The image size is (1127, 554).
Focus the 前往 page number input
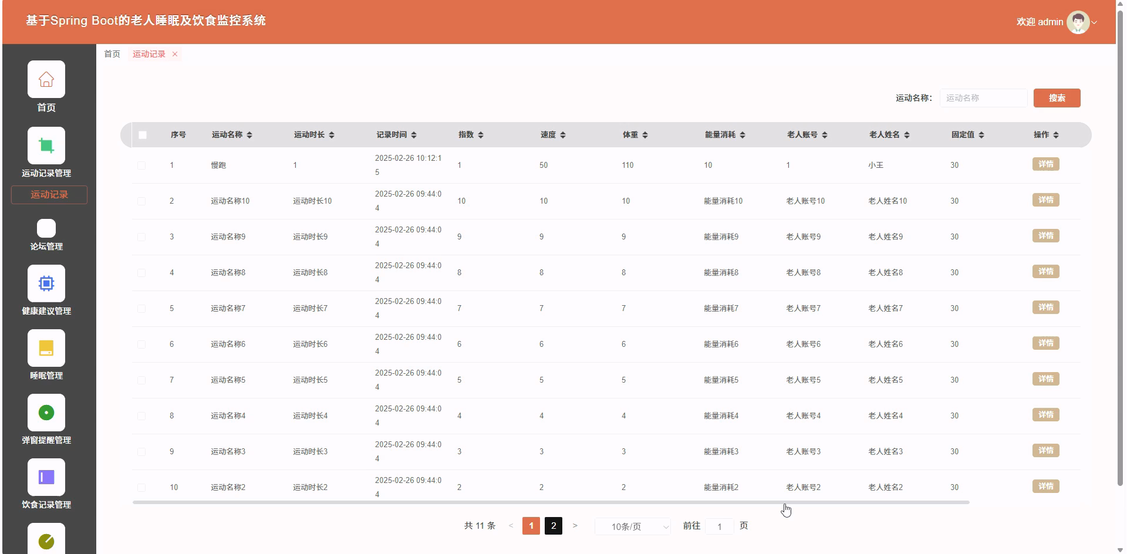[720, 526]
